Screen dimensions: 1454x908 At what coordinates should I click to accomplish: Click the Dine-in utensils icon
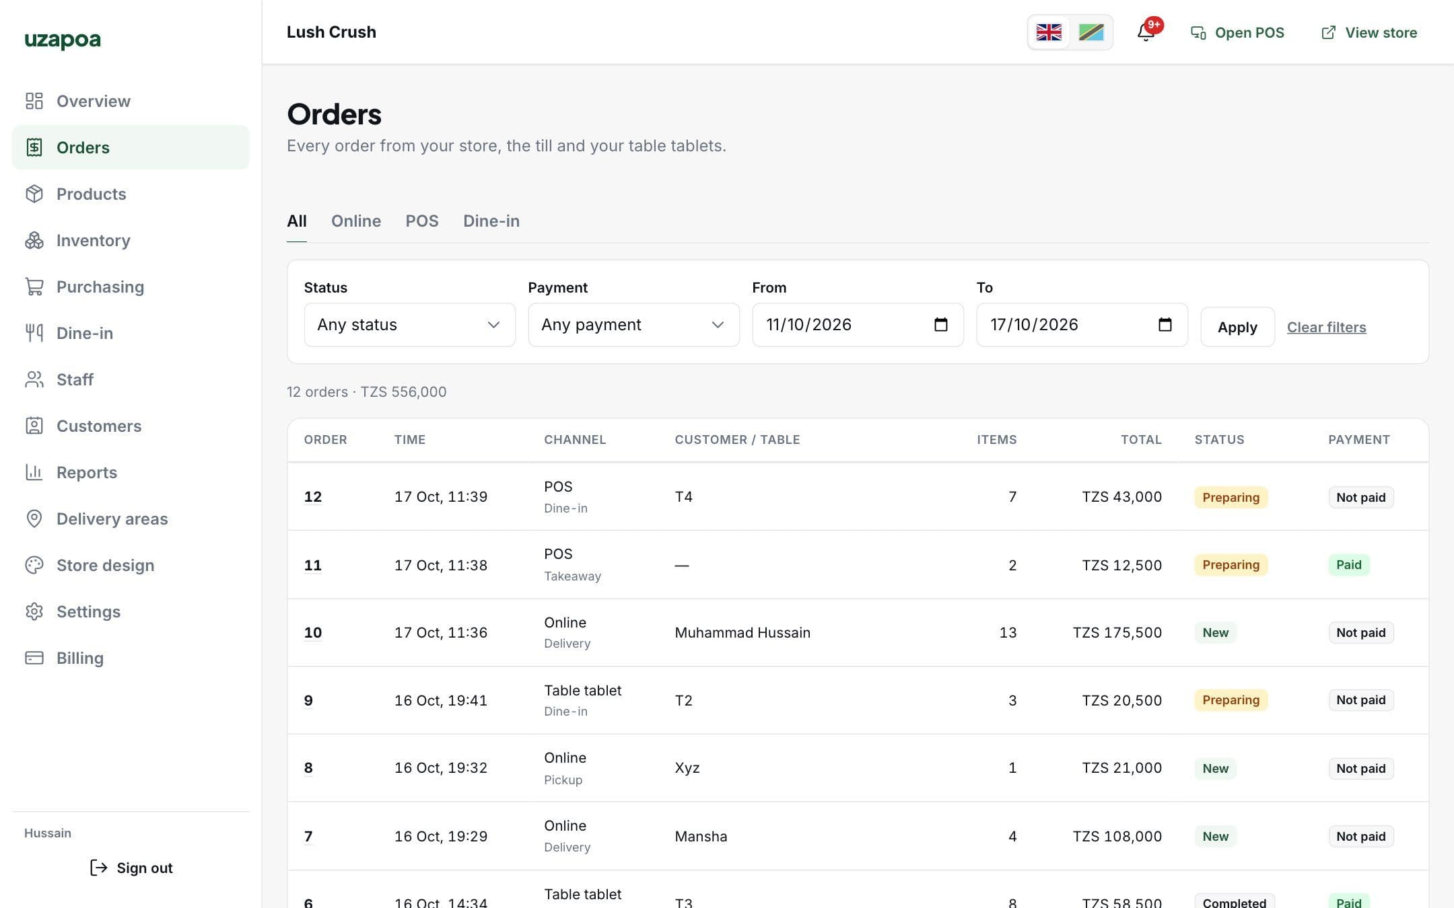coord(34,333)
